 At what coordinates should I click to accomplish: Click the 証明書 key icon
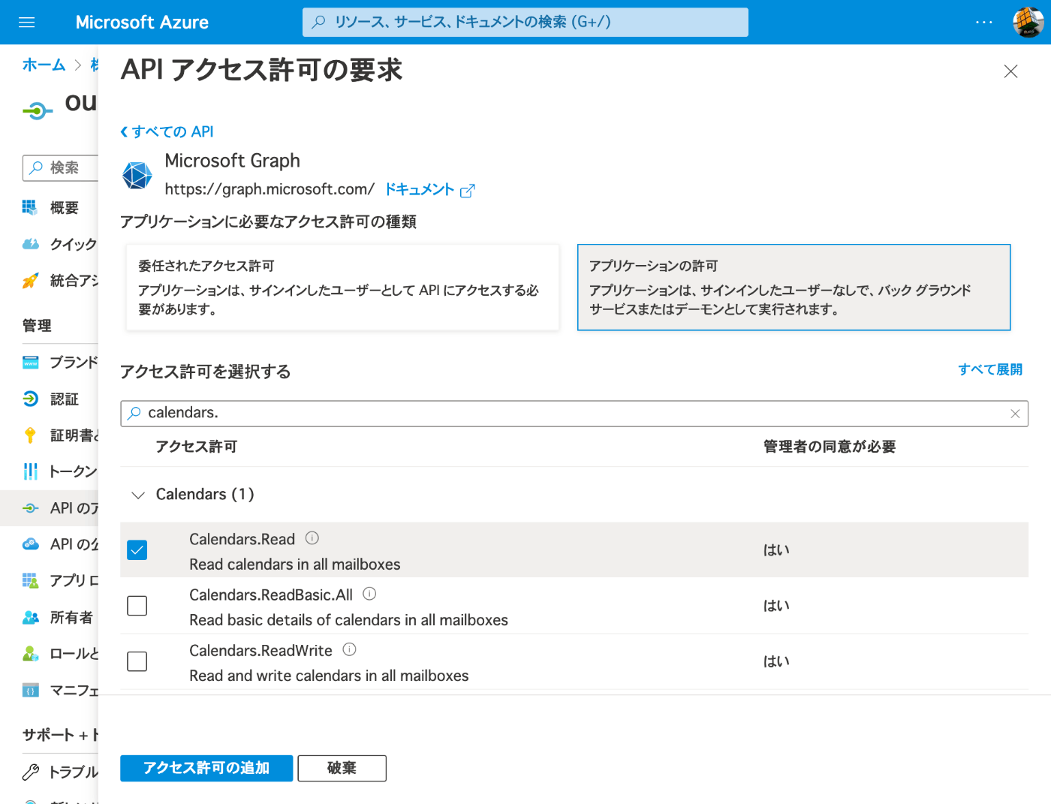30,435
